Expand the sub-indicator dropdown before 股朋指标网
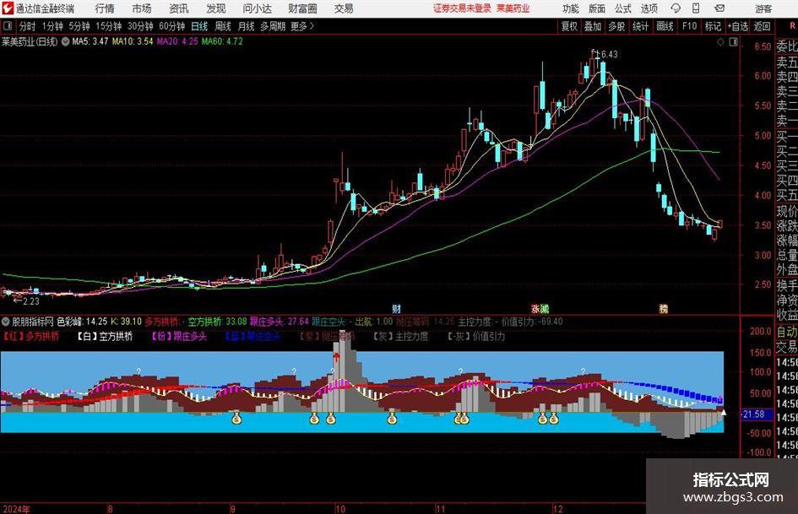The height and width of the screenshot is (514, 798). pos(6,321)
